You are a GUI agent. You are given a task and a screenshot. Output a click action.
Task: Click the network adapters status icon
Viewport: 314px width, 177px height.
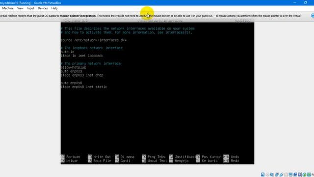click(x=277, y=175)
